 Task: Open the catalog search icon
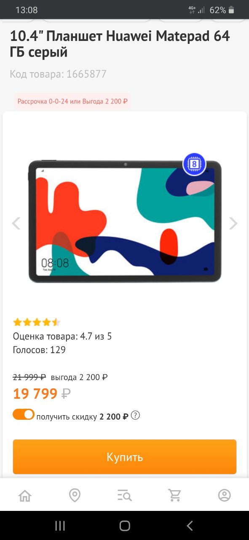click(x=125, y=495)
